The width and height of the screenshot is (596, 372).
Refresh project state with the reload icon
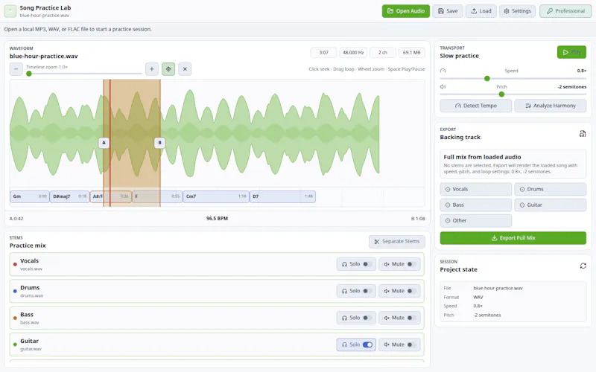pos(583,266)
